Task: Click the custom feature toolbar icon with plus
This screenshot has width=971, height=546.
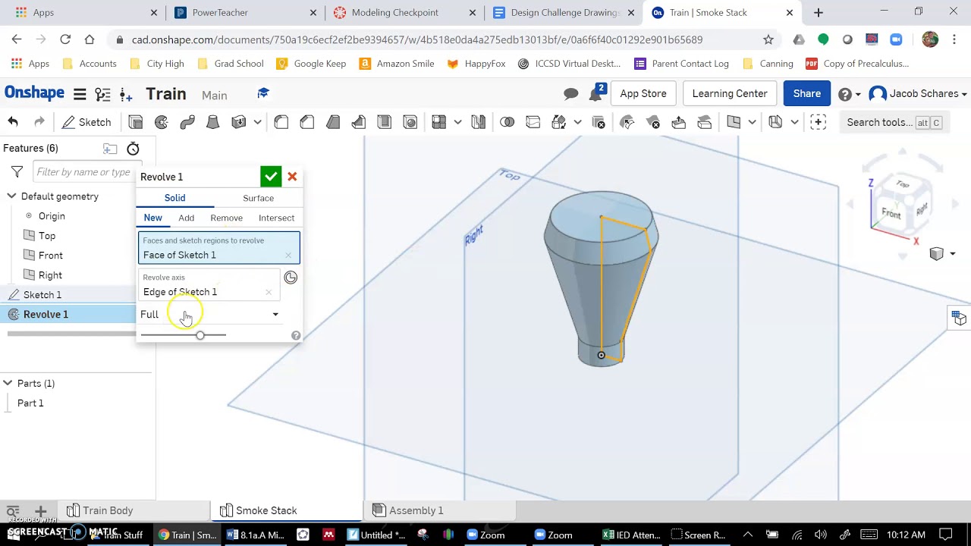Action: click(818, 122)
